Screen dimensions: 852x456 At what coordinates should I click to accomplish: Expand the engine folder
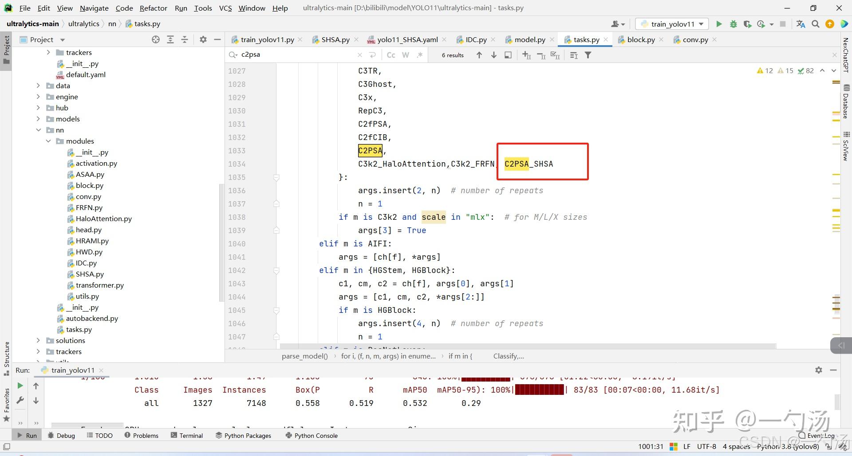point(38,97)
